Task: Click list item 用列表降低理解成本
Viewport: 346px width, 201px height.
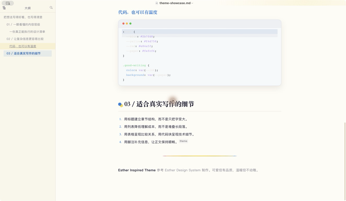Action: (156, 127)
